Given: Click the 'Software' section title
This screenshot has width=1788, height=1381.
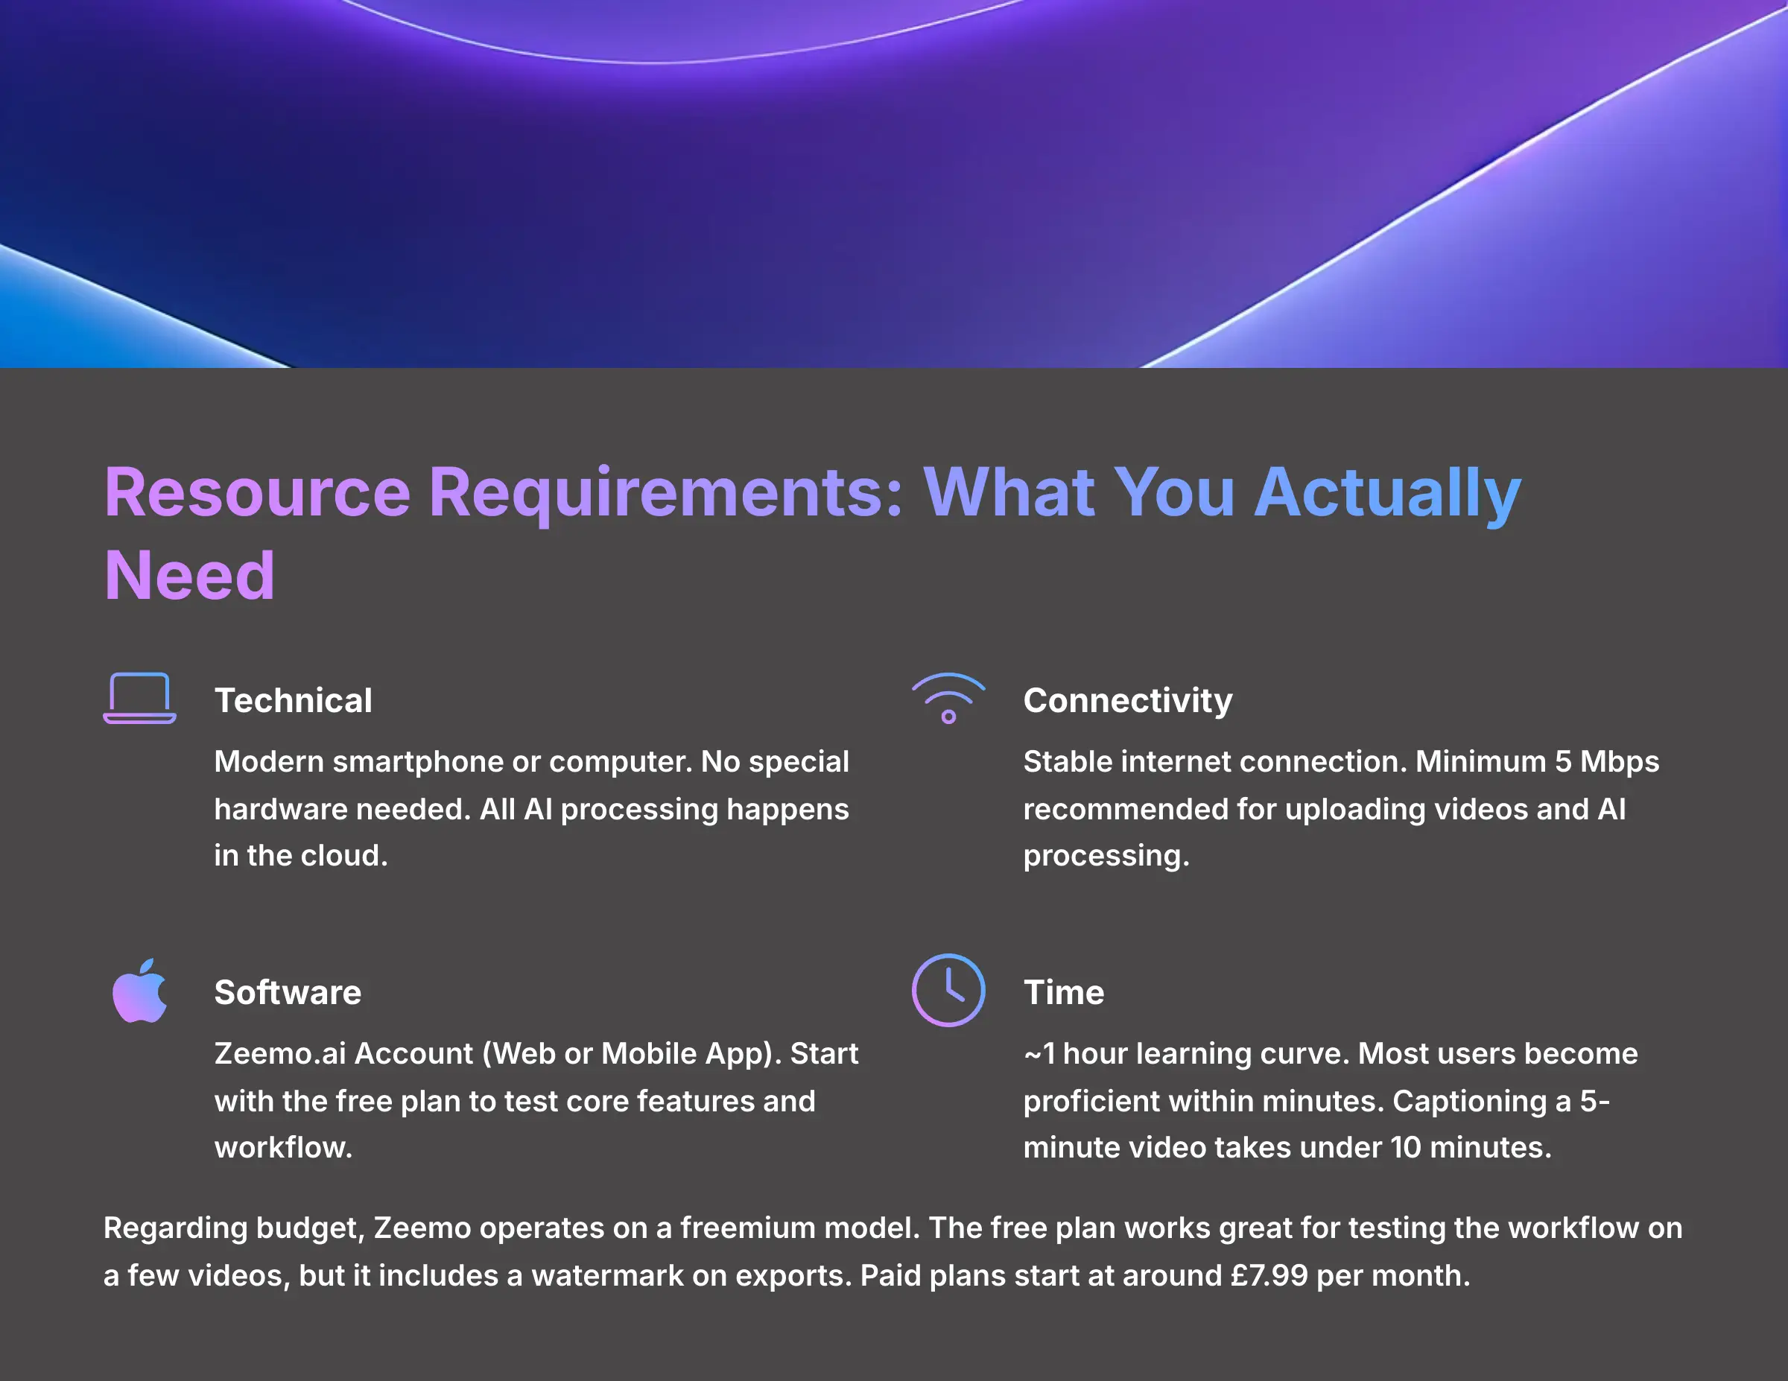Looking at the screenshot, I should (288, 992).
